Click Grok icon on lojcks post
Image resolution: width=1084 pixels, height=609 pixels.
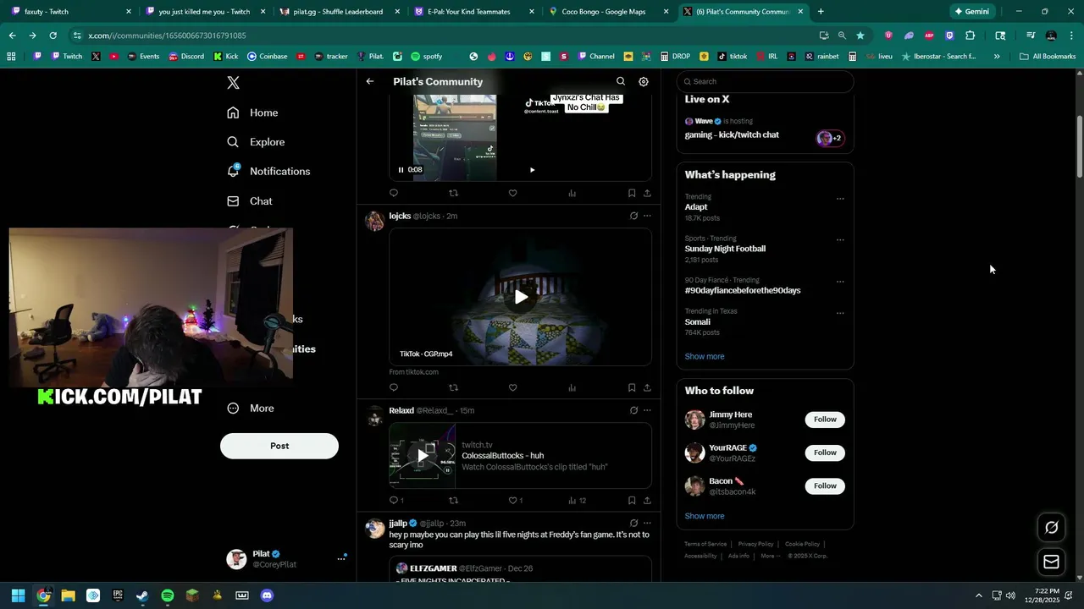point(633,216)
